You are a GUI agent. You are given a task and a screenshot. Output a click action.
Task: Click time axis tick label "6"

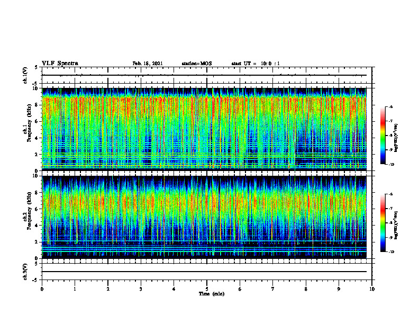pos(240,289)
